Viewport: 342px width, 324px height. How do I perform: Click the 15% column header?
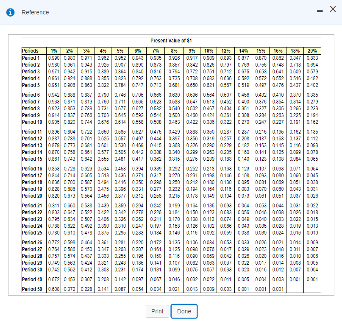click(261, 51)
